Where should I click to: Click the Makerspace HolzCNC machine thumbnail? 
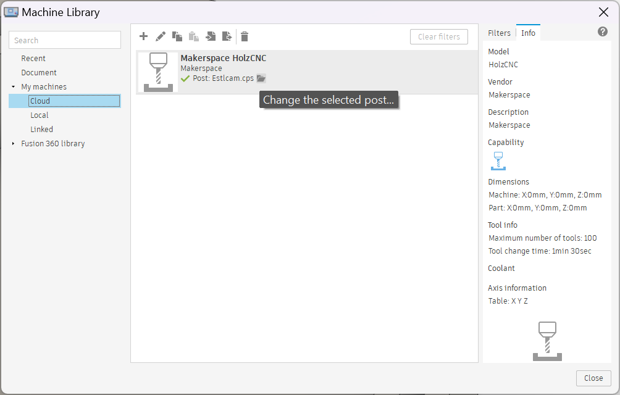158,72
